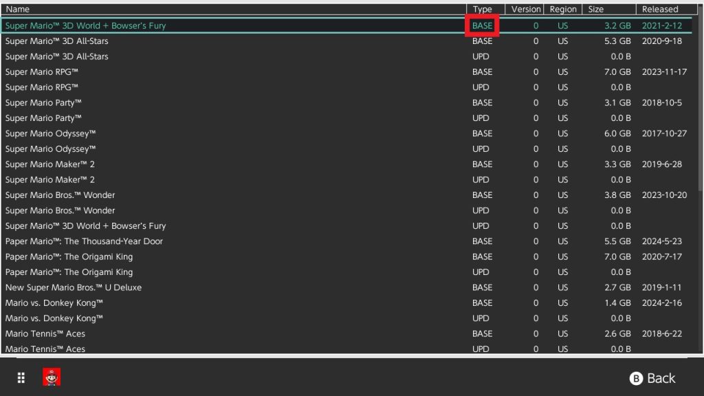Select the Super Mario RPG 7.0 GB size cell

(x=617, y=71)
